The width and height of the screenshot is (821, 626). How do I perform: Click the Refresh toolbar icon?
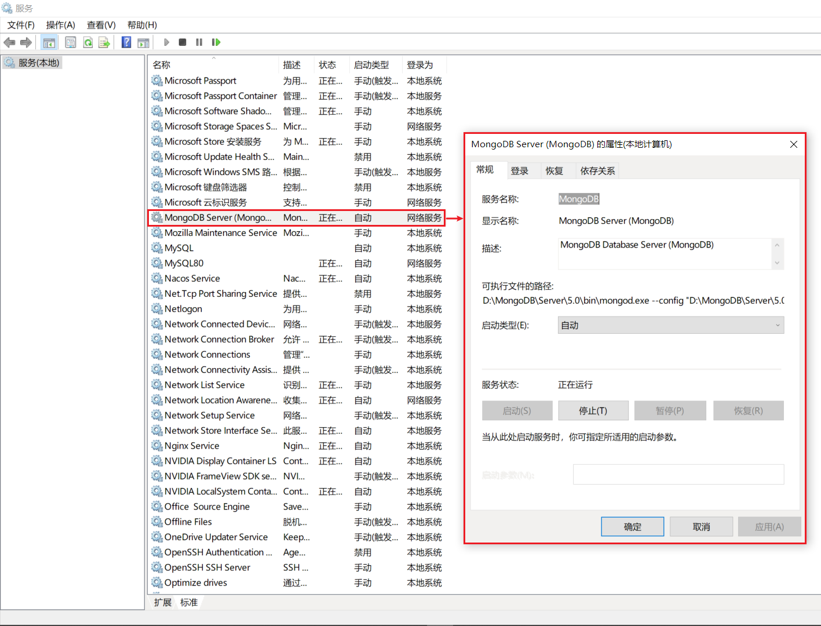click(x=88, y=42)
